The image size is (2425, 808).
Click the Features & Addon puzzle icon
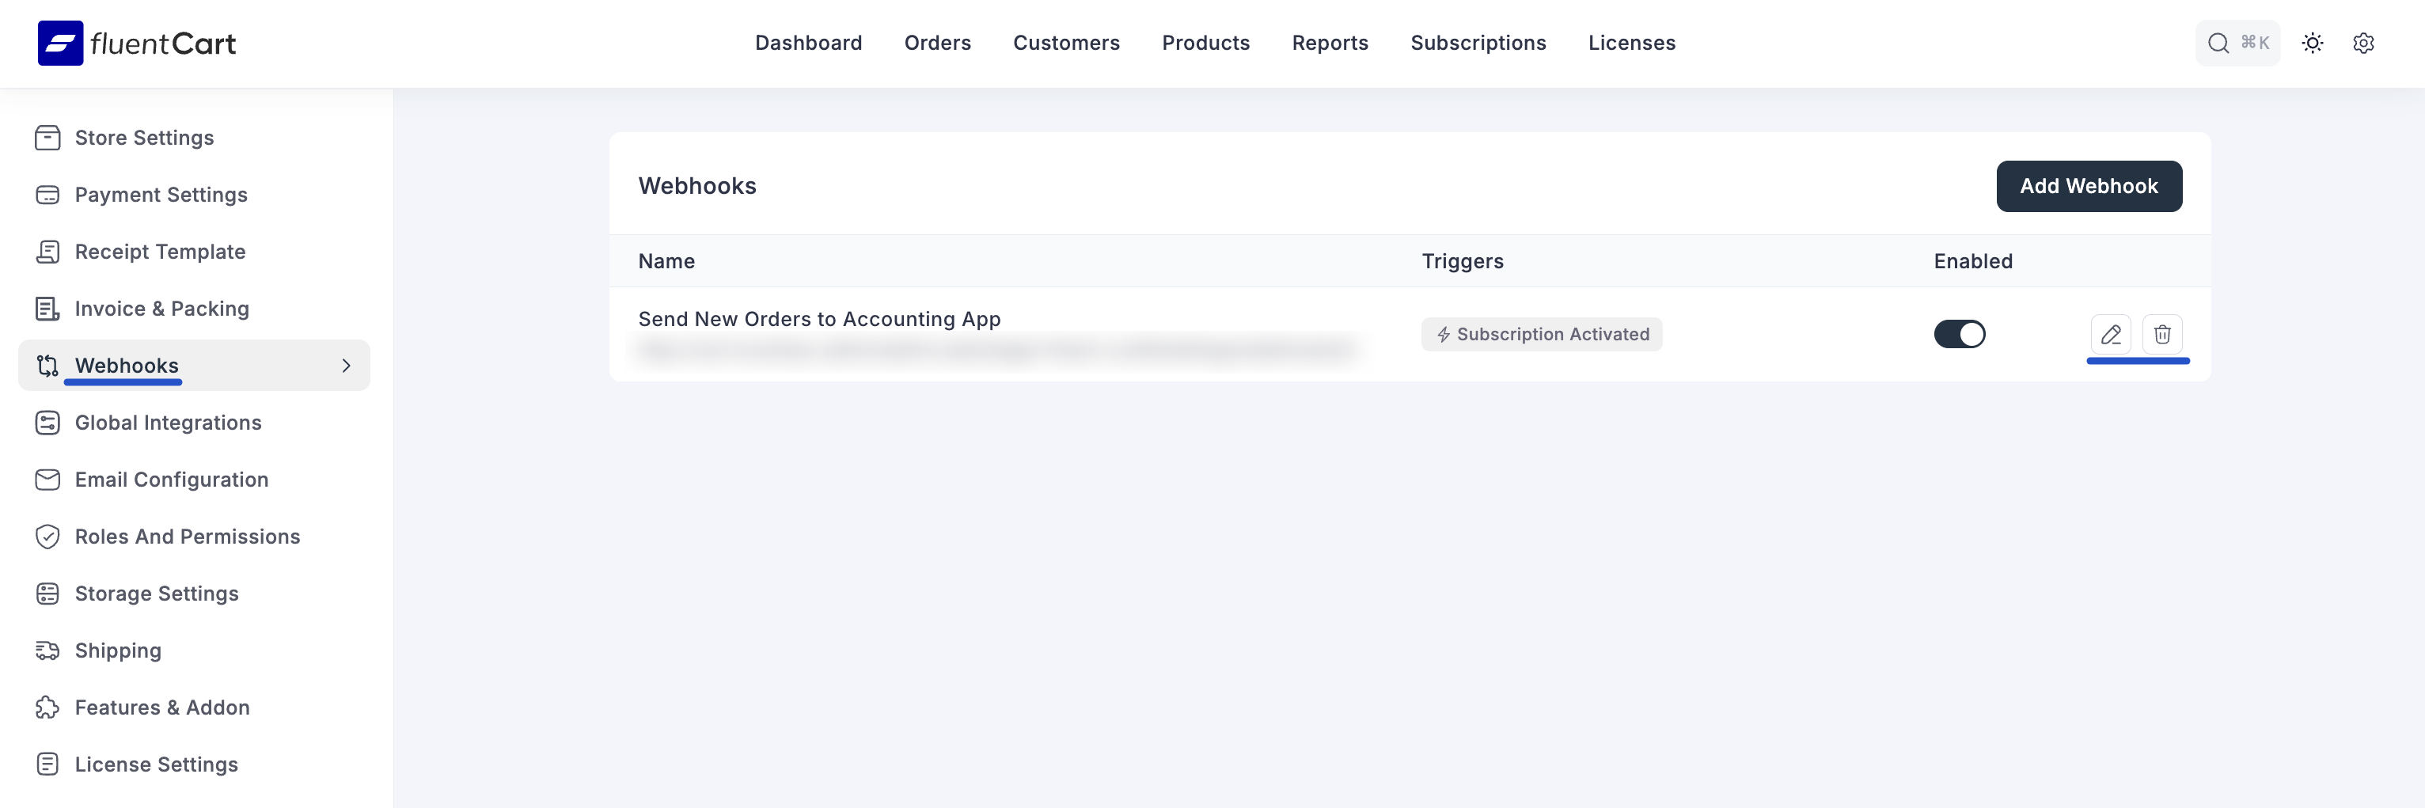[x=47, y=708]
